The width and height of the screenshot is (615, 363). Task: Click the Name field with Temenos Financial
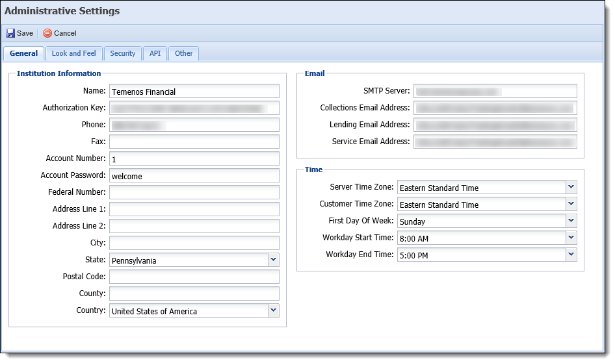tap(194, 92)
